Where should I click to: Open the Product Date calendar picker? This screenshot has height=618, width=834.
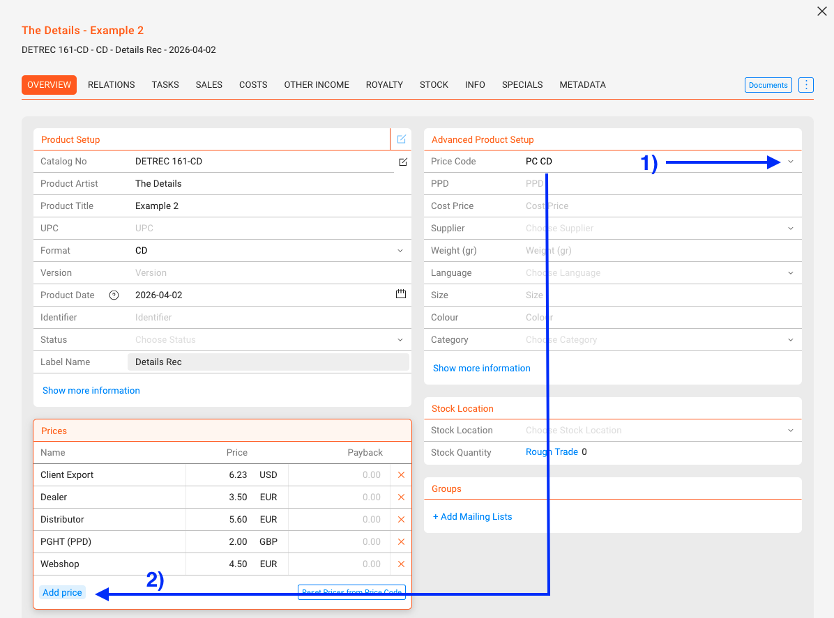401,294
